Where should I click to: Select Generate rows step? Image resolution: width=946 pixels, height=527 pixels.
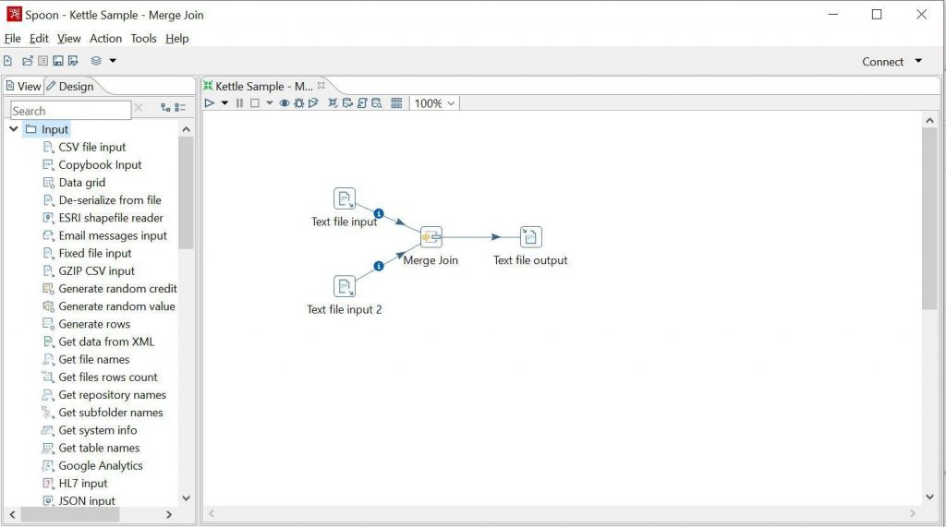(x=94, y=324)
